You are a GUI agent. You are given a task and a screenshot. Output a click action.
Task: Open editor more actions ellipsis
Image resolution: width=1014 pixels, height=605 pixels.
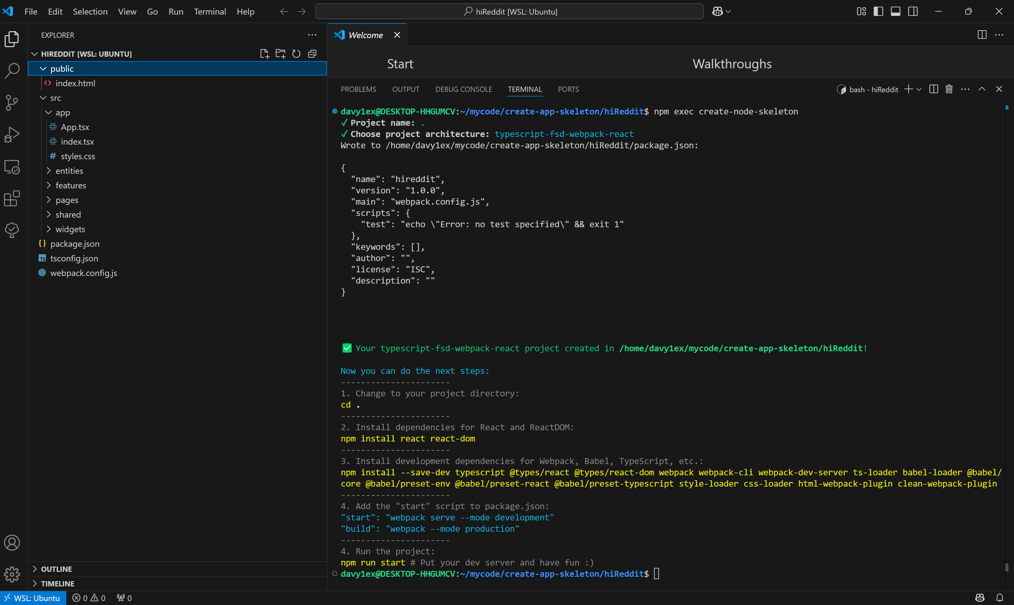click(x=999, y=35)
